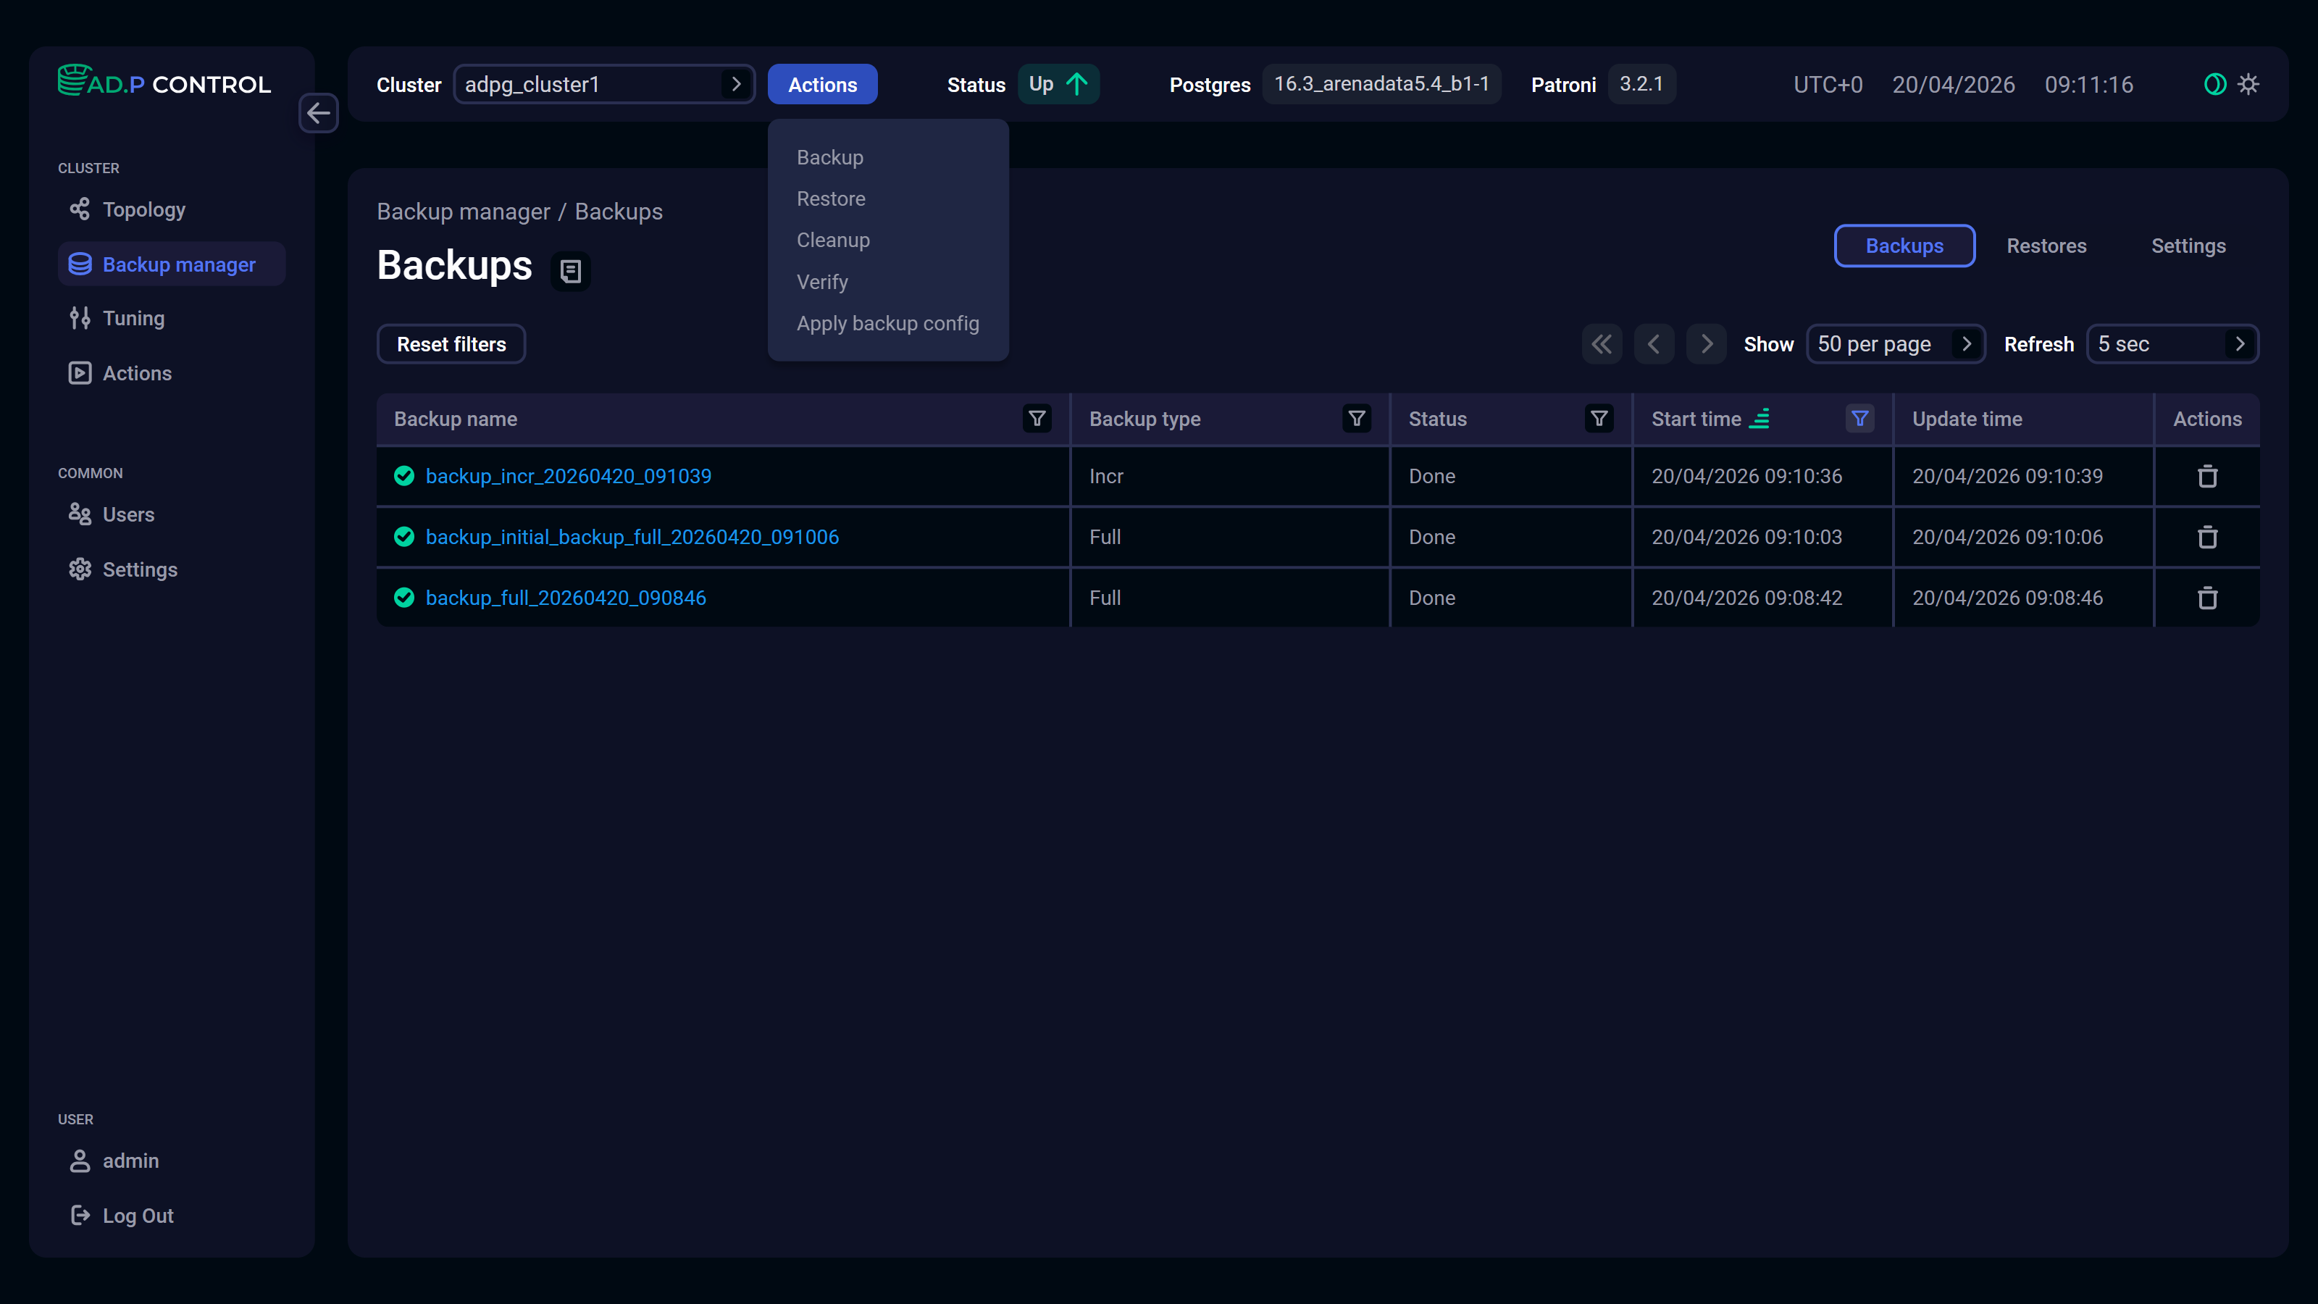Open the Backup name column filter

(x=1037, y=419)
